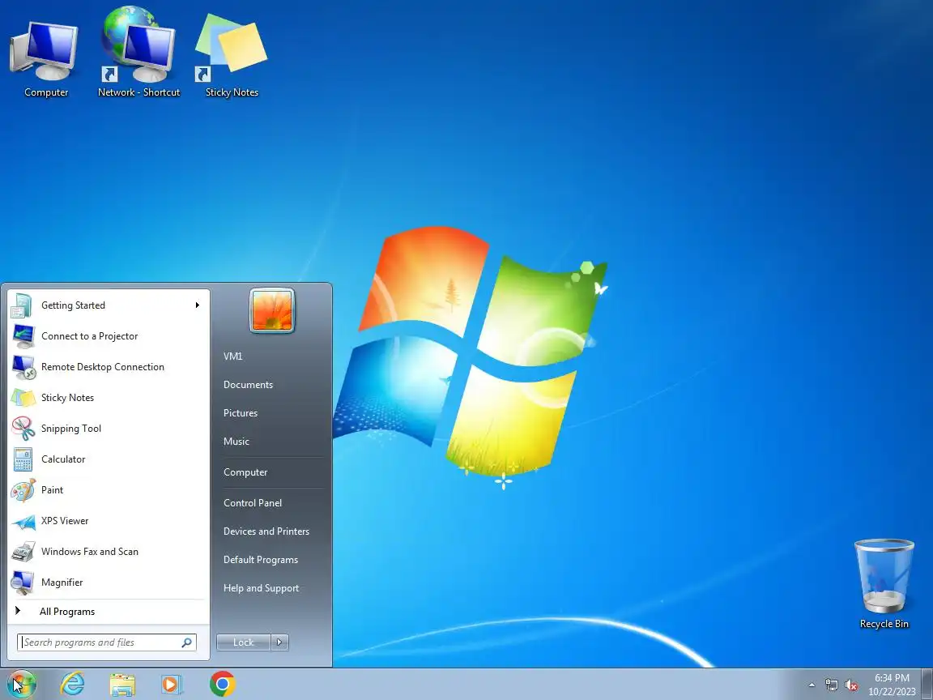This screenshot has width=933, height=700.
Task: Show hidden tray icons arrow
Action: 812,685
